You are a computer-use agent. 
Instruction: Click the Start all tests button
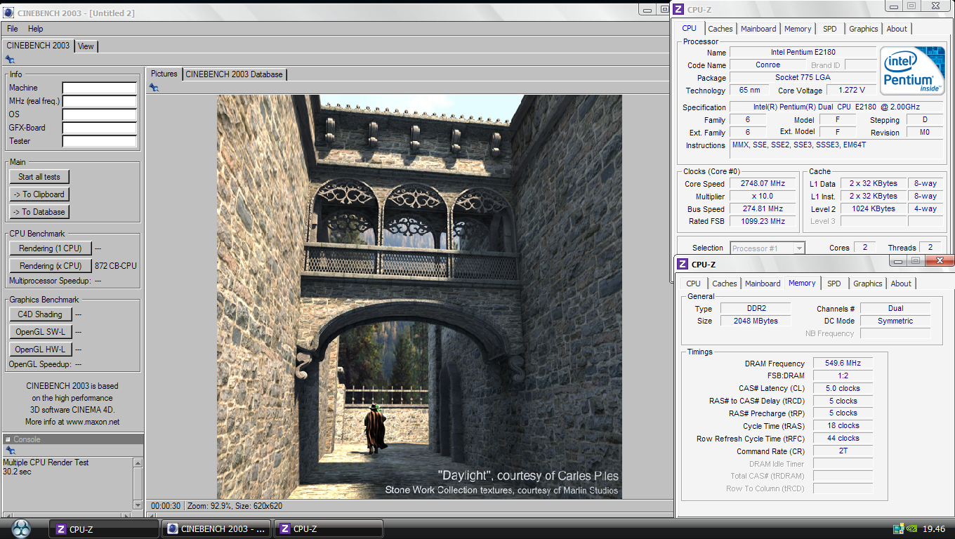point(39,177)
